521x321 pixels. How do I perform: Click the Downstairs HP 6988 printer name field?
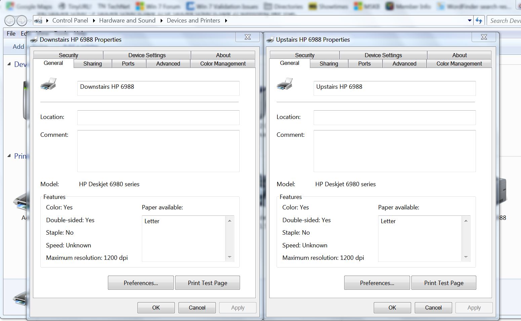[x=158, y=88]
